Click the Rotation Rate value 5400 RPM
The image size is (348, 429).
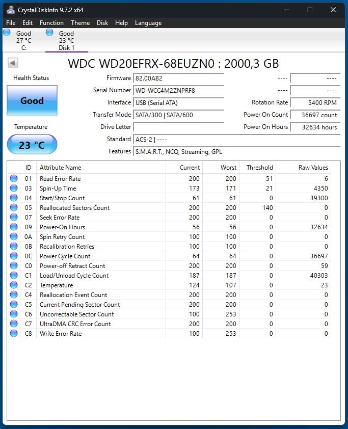click(x=315, y=103)
